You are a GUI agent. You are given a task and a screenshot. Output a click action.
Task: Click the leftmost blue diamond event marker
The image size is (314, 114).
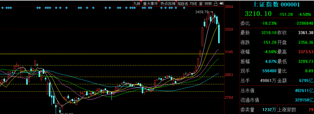pyautogui.click(x=3, y=8)
